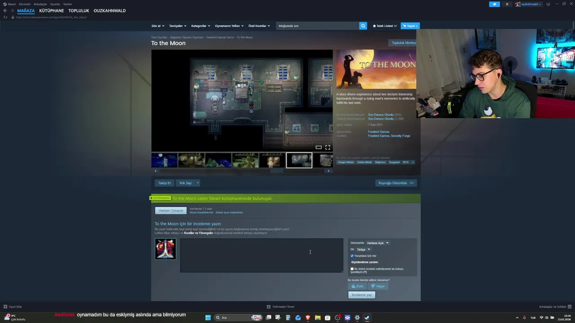Switch to the TOPLULUK tab
Screen dimensions: 575x323
(x=79, y=11)
